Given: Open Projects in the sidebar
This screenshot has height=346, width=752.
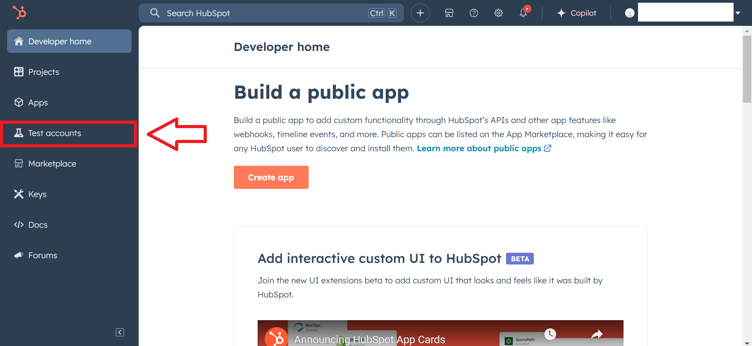Looking at the screenshot, I should click(69, 72).
